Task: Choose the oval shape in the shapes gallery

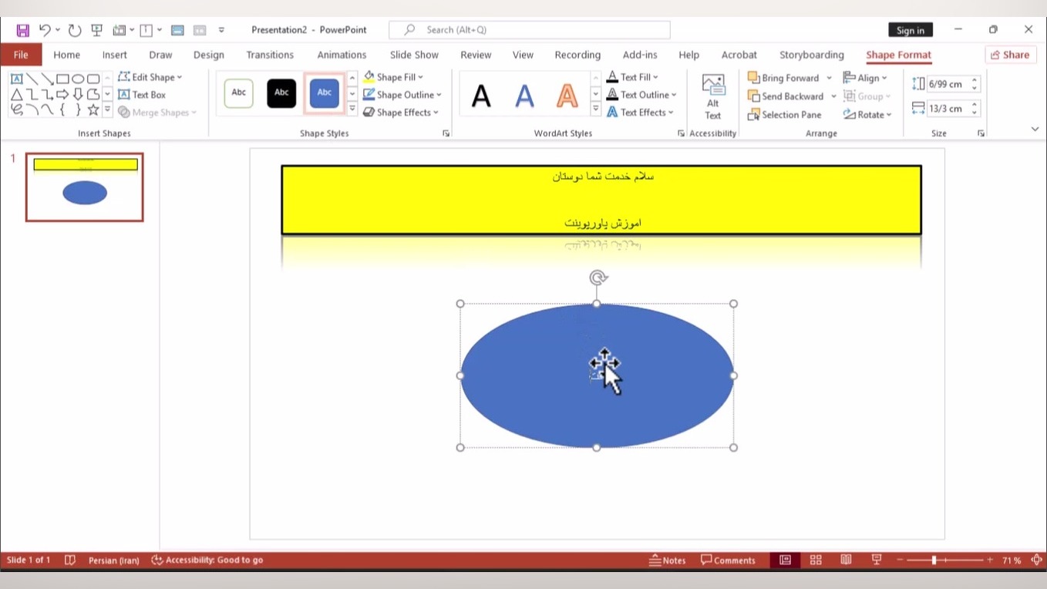Action: (x=78, y=79)
